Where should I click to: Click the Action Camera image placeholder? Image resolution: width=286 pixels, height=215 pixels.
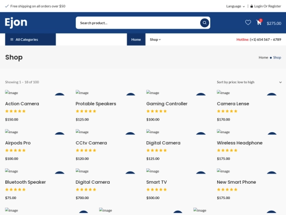12,92
